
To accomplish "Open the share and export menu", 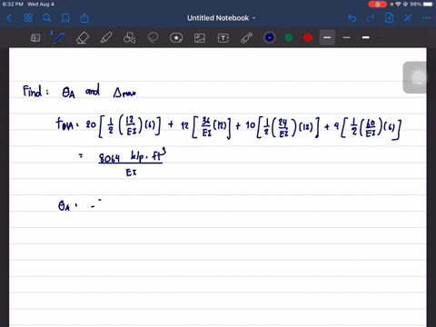I will click(x=84, y=18).
